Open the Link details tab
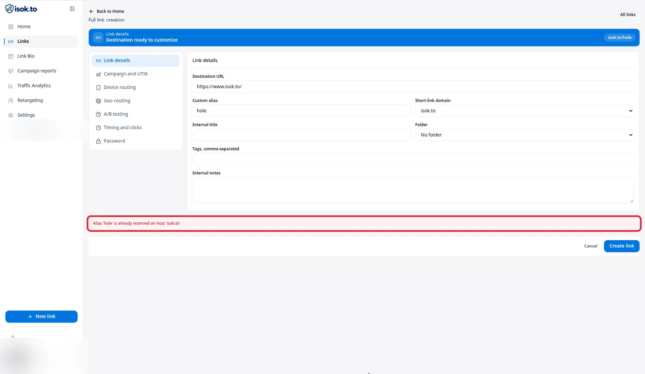645x374 pixels. [135, 61]
